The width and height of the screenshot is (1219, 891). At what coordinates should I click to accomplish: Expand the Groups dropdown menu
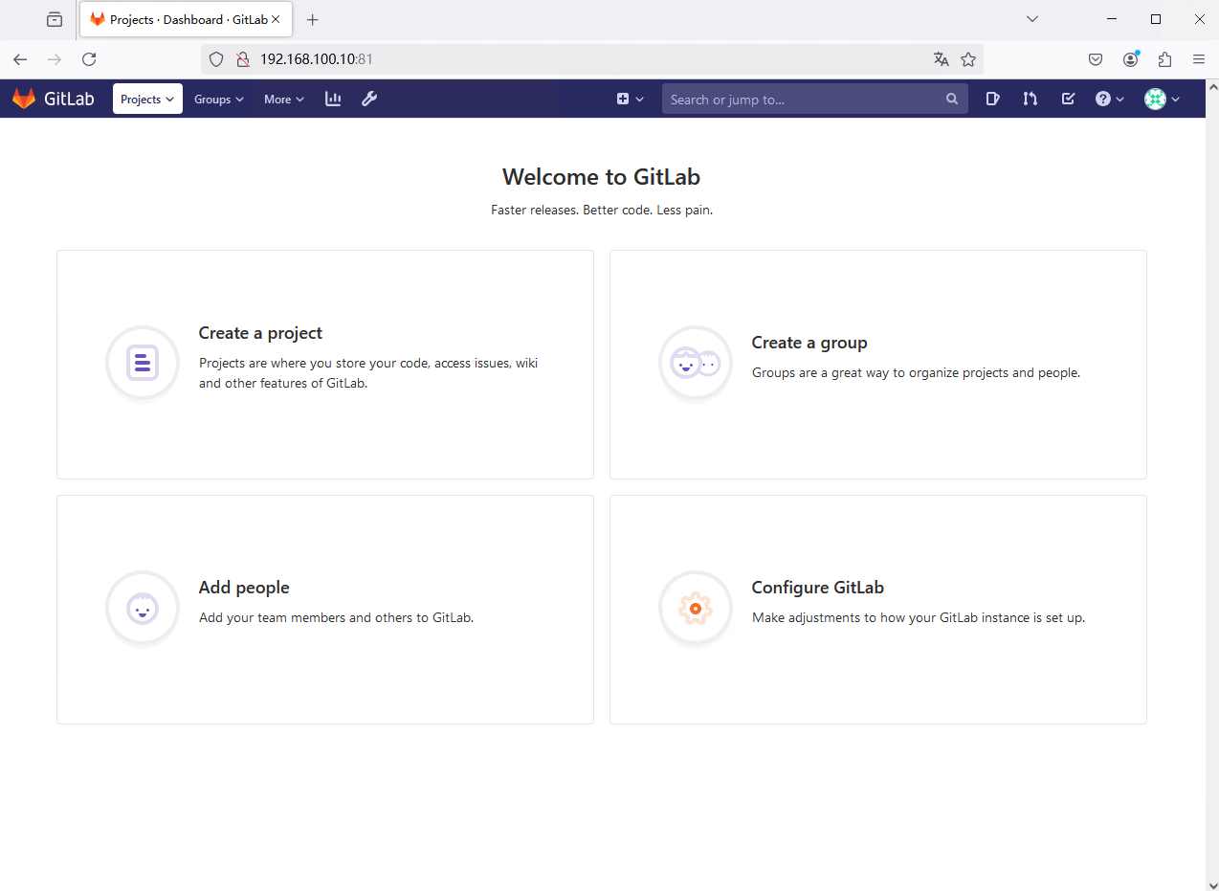pos(218,99)
